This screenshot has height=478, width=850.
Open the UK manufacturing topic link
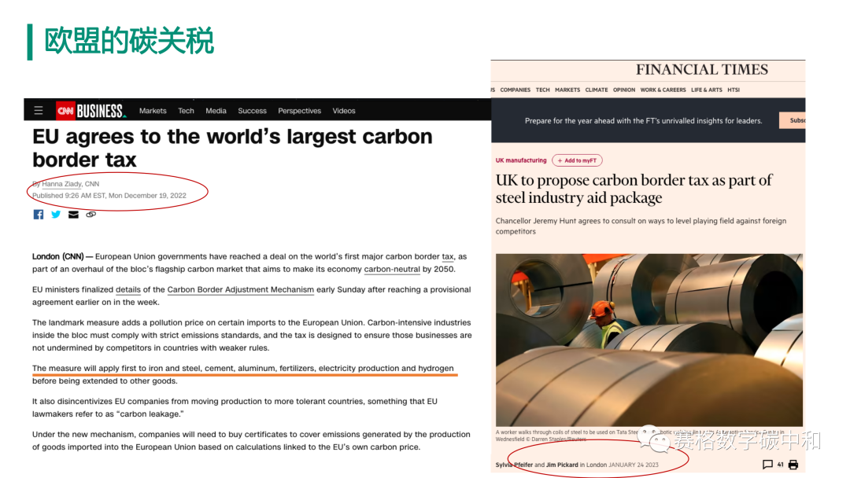point(521,160)
